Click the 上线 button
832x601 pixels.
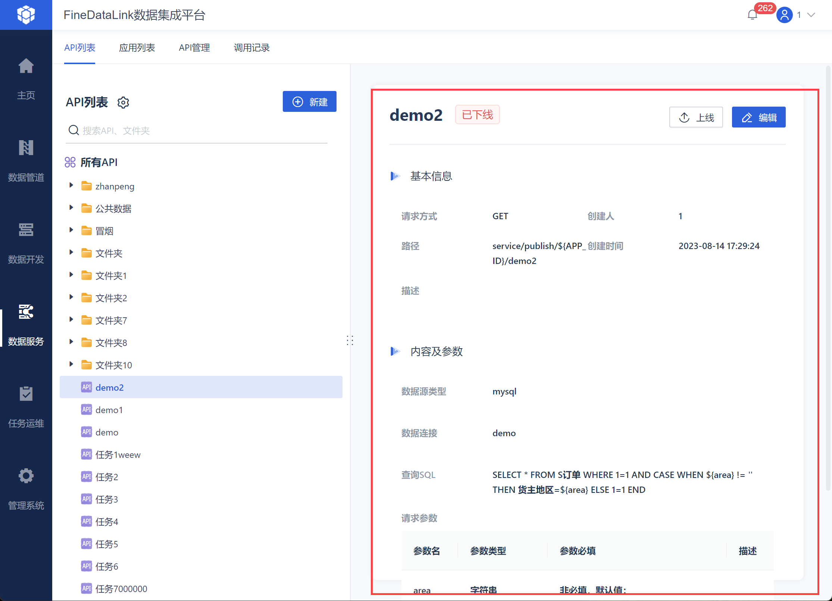(696, 117)
